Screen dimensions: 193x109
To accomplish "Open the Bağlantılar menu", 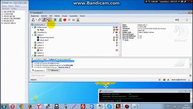I will point(35,16).
